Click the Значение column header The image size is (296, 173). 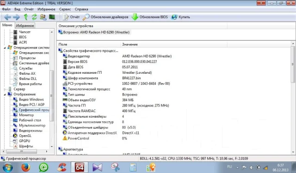click(174, 44)
